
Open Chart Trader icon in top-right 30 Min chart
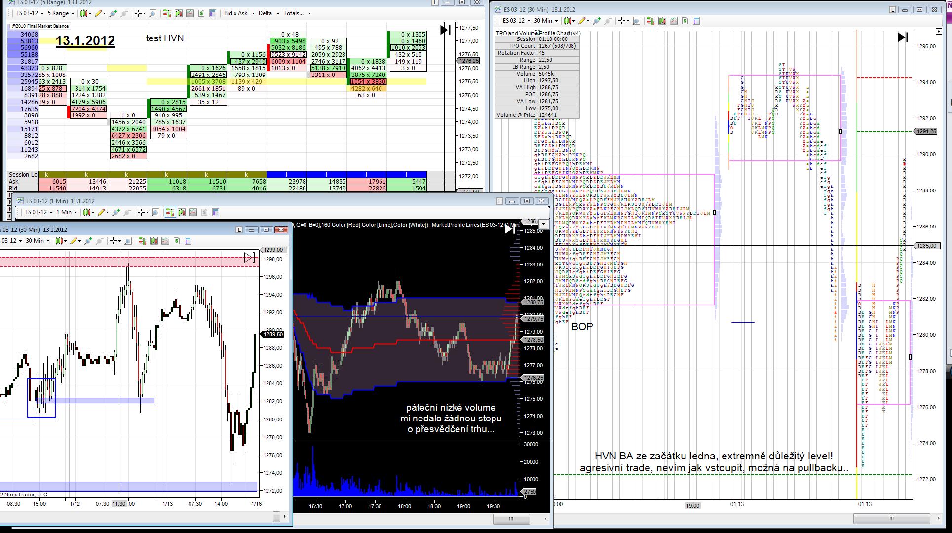649,21
